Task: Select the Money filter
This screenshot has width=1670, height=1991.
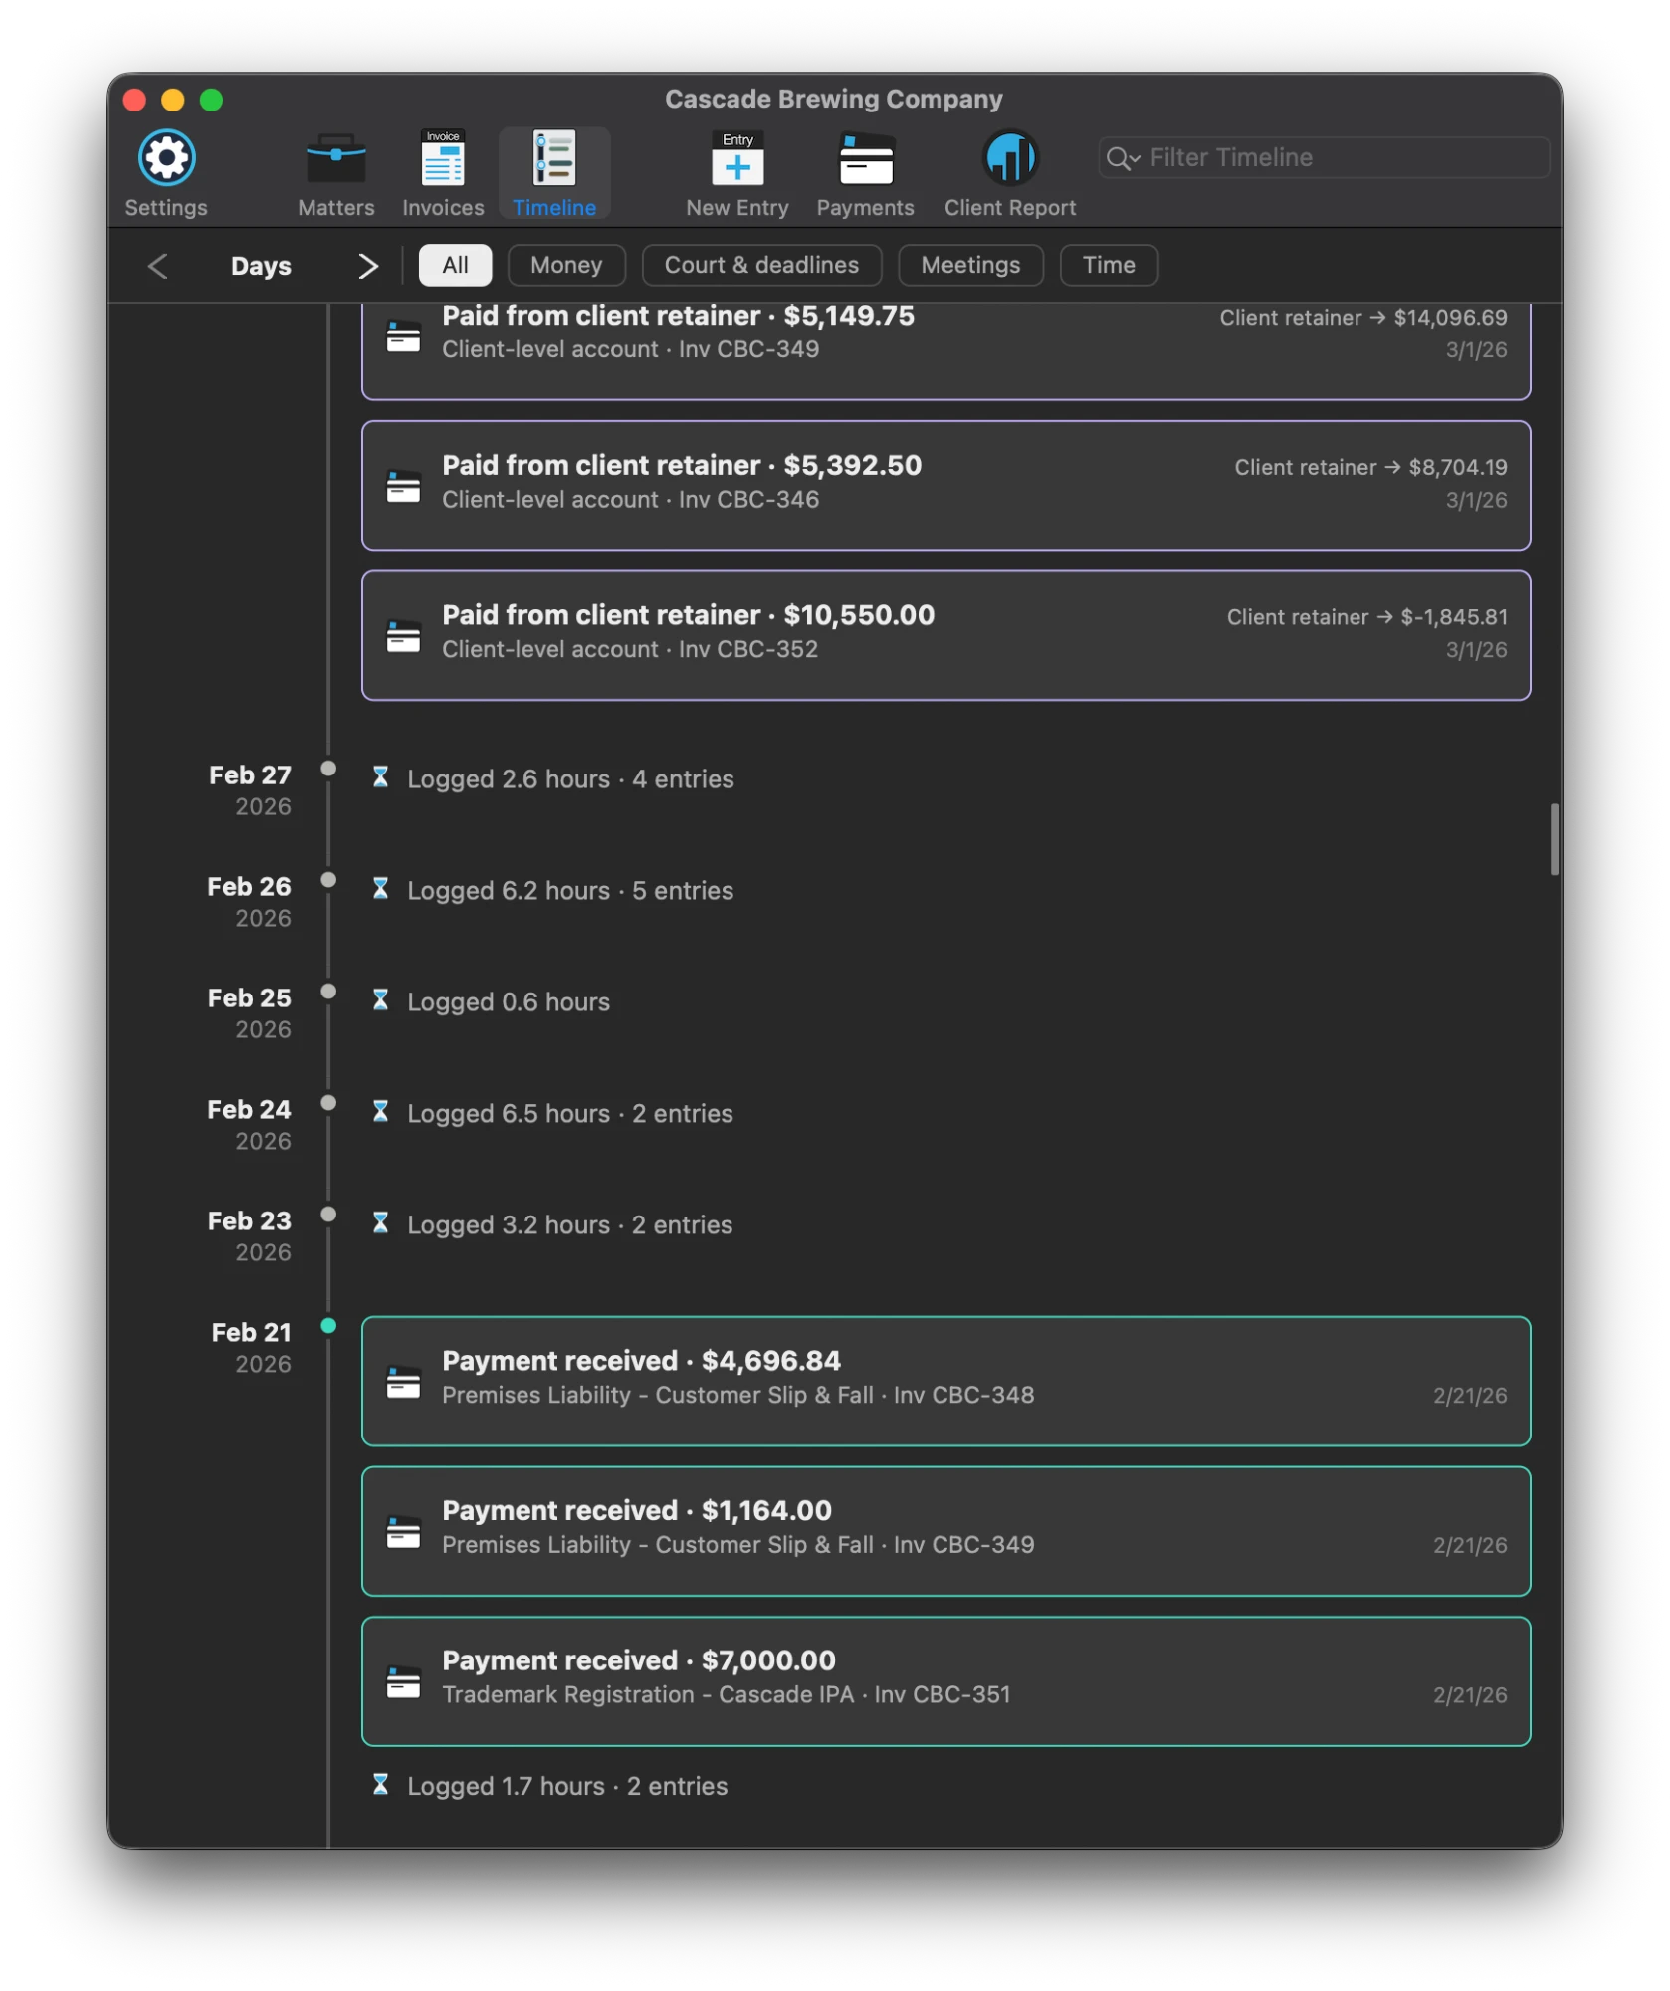Action: [565, 265]
